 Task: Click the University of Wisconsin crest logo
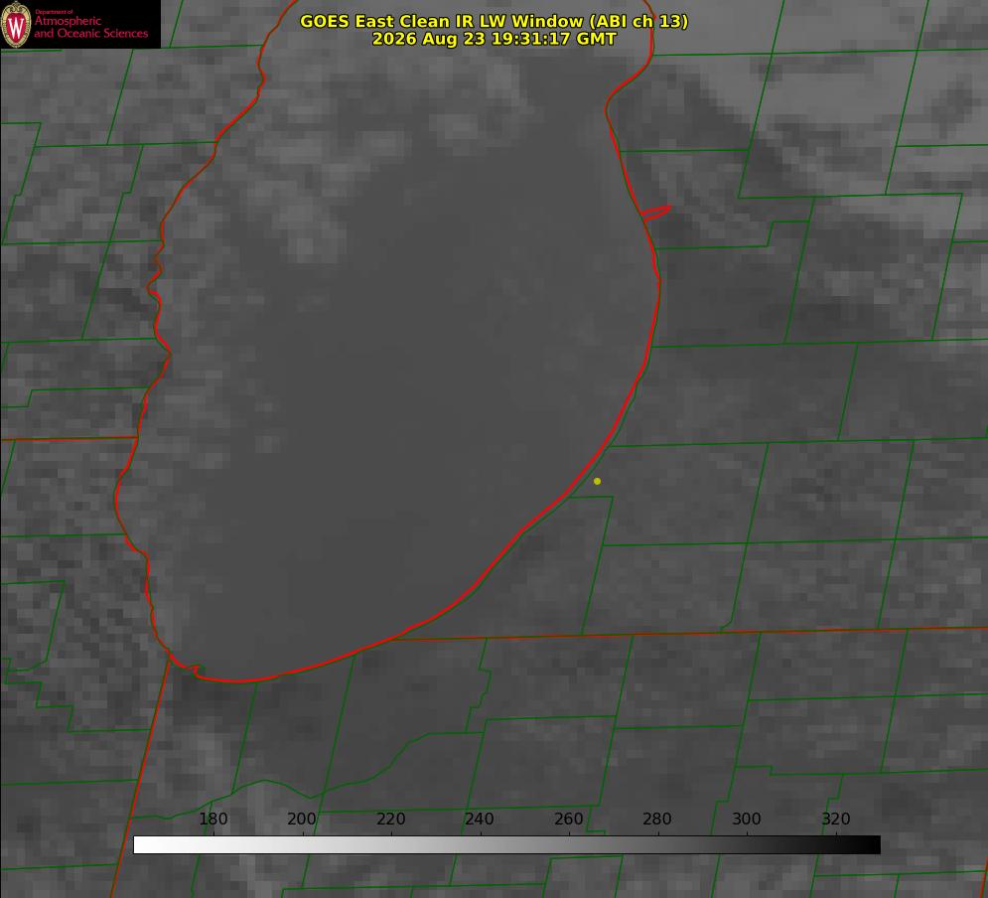[x=16, y=24]
